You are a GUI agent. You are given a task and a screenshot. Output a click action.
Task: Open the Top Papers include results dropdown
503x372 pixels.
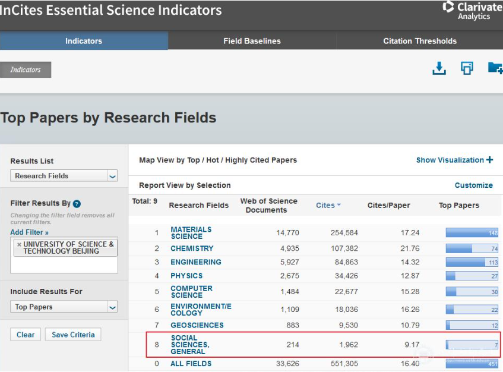pyautogui.click(x=112, y=307)
